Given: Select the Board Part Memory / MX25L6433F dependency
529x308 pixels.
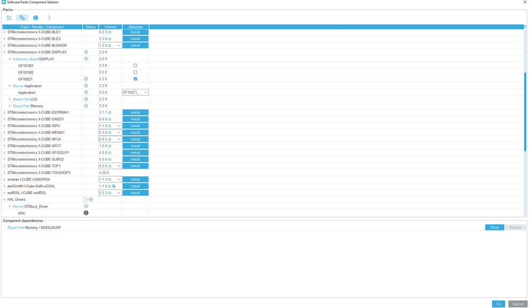Looking at the screenshot, I should coord(34,228).
